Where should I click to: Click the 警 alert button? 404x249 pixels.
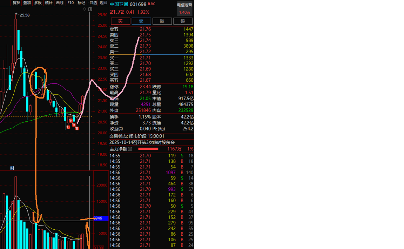[x=183, y=21]
